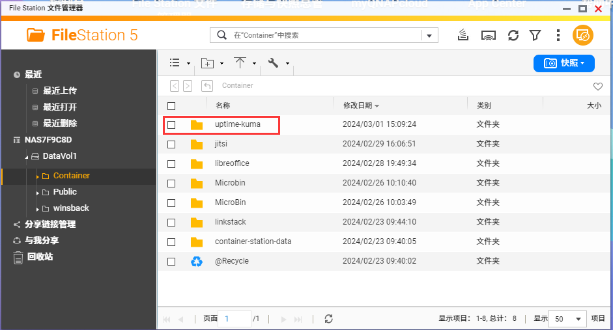Click the network media player cast icon

(x=489, y=36)
